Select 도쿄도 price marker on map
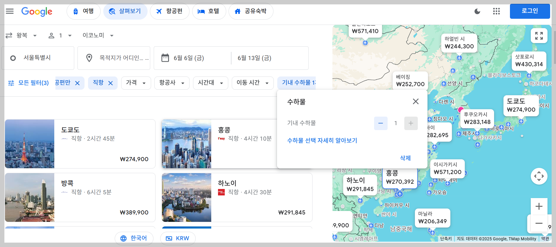 [x=521, y=106]
